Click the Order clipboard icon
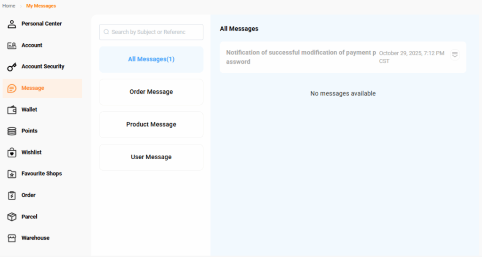The height and width of the screenshot is (257, 482). [x=12, y=195]
